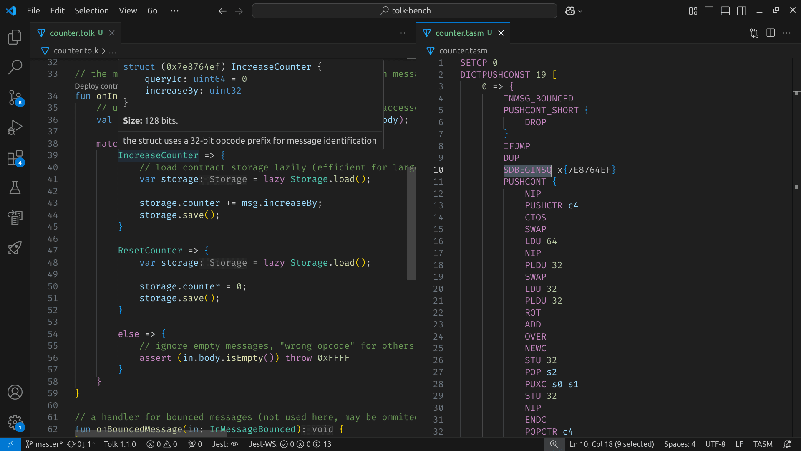Viewport: 801px width, 451px height.
Task: Go forward in navigation history
Action: pyautogui.click(x=239, y=11)
